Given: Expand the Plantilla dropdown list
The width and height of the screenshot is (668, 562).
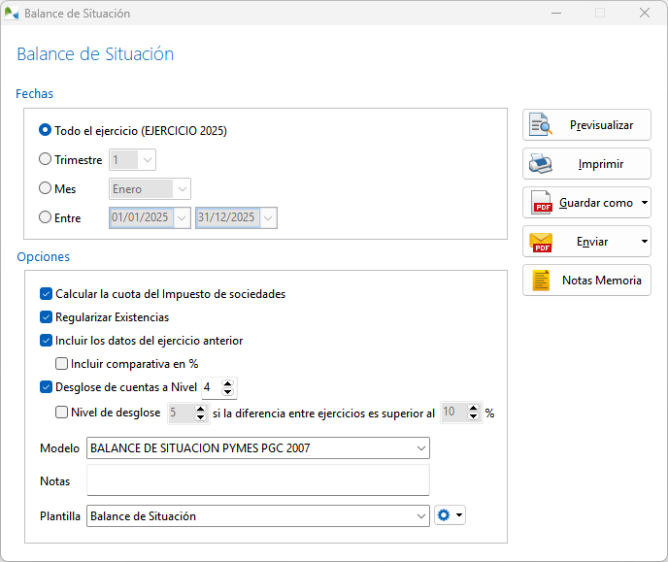Looking at the screenshot, I should point(420,516).
